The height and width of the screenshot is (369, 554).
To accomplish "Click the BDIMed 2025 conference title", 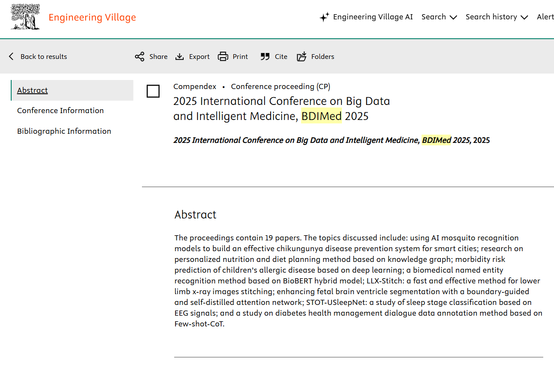I will tap(281, 109).
